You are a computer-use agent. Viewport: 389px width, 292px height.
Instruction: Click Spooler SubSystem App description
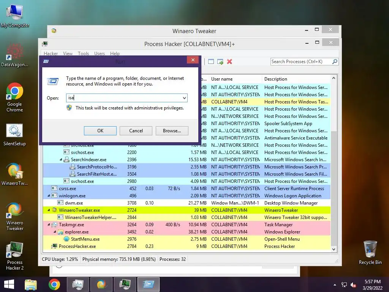[288, 124]
